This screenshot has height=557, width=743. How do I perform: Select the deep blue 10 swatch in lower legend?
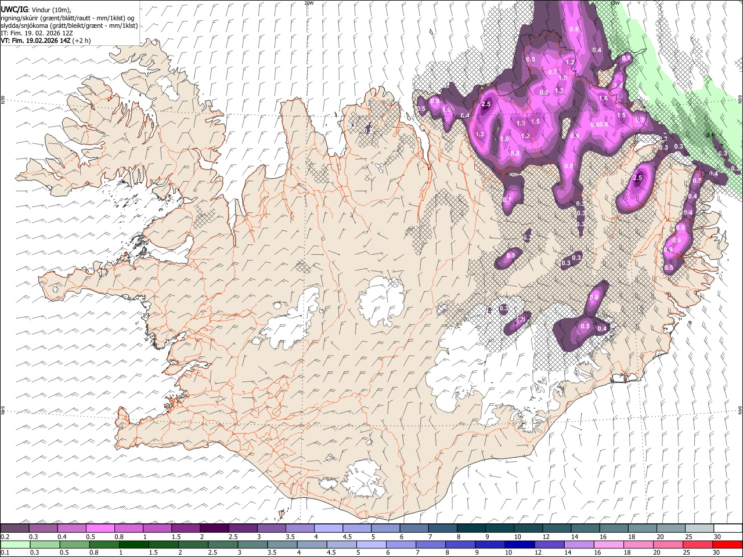(x=519, y=544)
